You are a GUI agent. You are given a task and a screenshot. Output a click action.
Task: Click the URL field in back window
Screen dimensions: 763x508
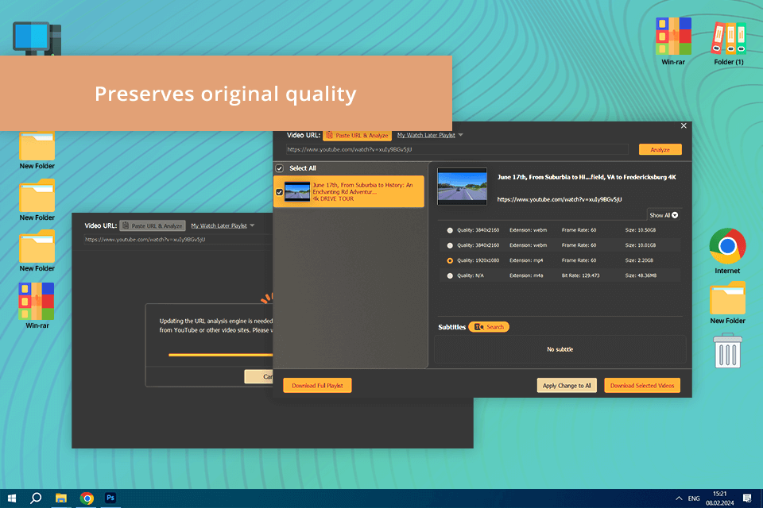(x=177, y=239)
